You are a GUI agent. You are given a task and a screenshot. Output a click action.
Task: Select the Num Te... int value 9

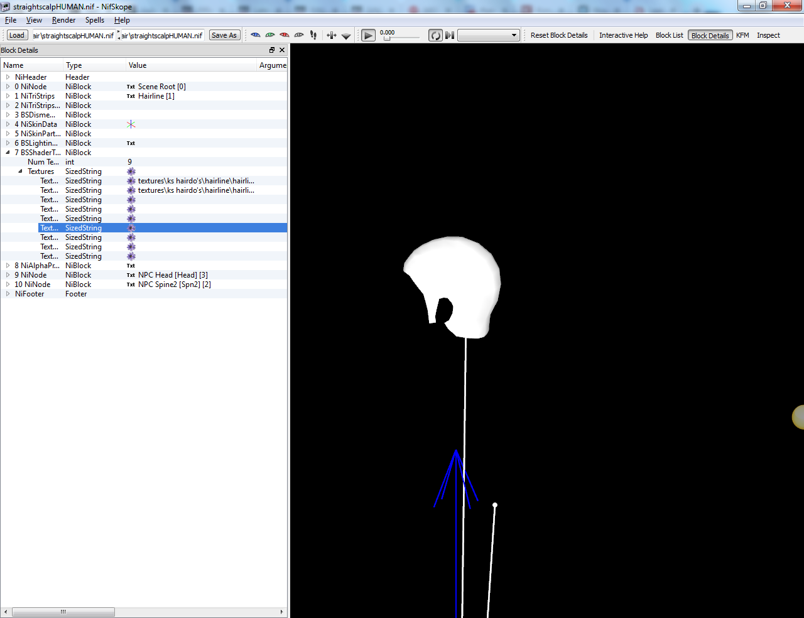point(130,162)
